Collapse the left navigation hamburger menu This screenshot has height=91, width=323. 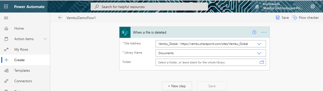[6, 18]
